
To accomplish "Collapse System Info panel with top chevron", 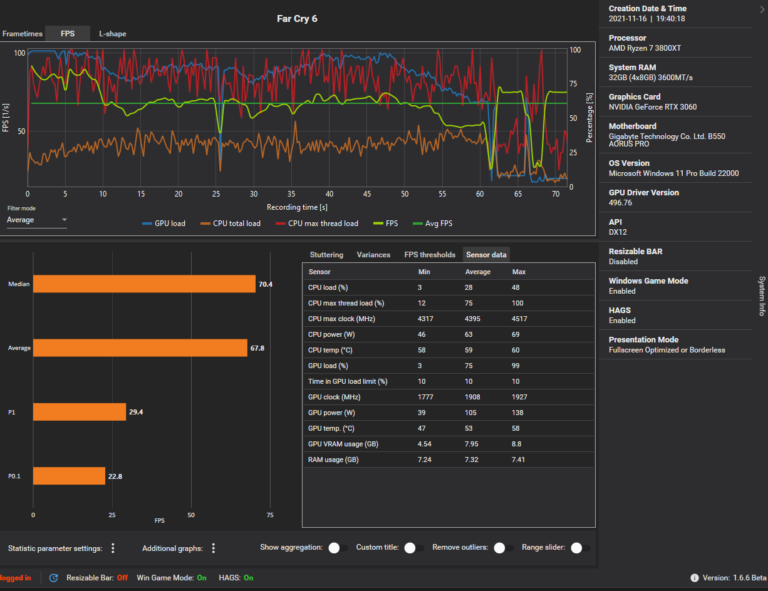I will pos(762,9).
